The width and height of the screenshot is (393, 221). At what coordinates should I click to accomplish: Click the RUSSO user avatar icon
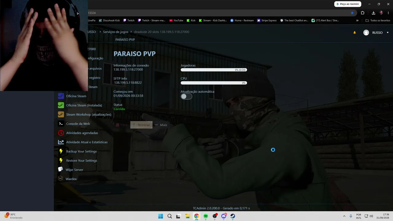pos(366,33)
